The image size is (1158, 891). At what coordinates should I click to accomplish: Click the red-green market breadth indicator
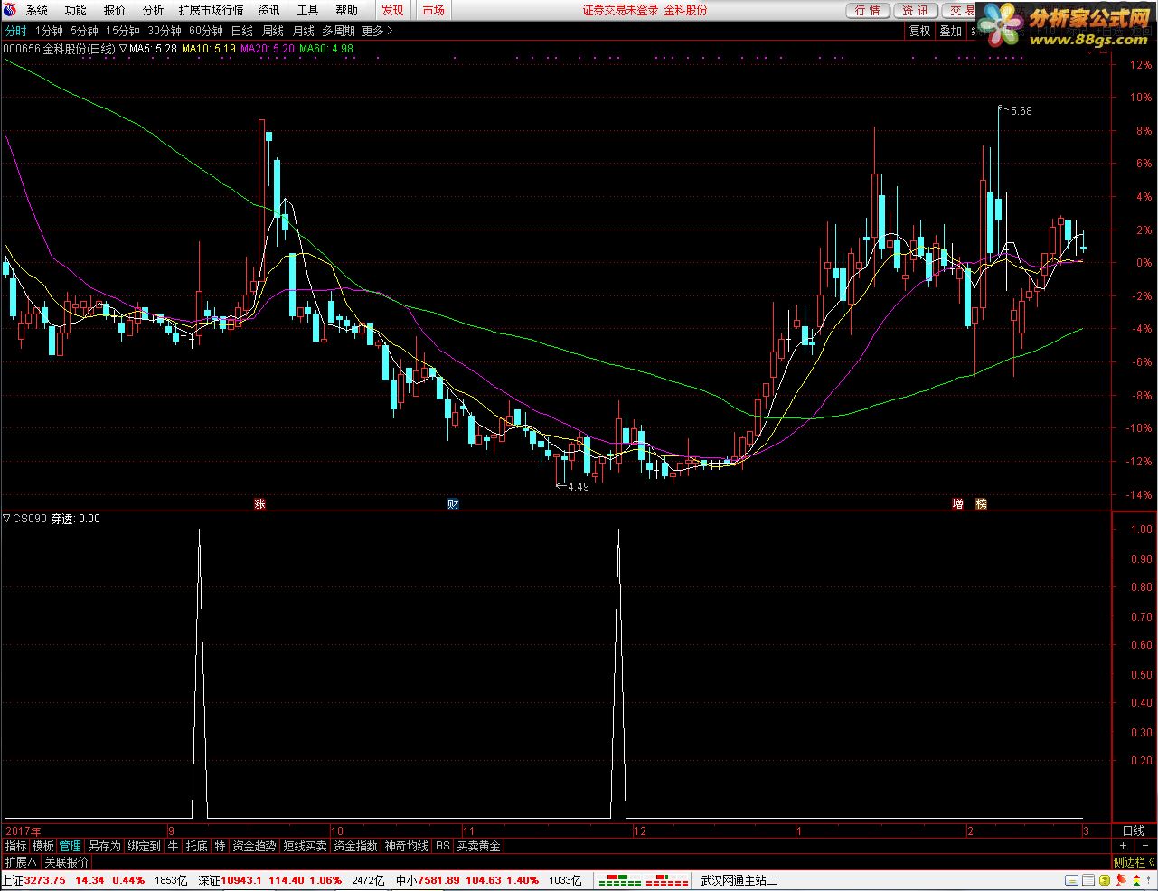645,879
